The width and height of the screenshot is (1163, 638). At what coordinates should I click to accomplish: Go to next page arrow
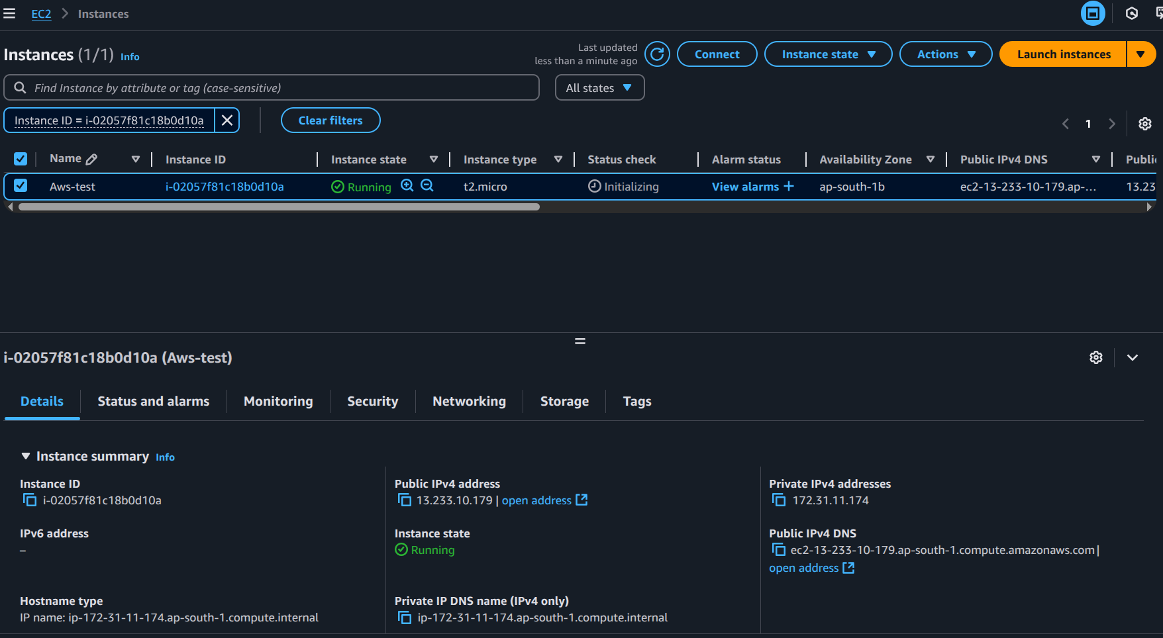(x=1112, y=124)
